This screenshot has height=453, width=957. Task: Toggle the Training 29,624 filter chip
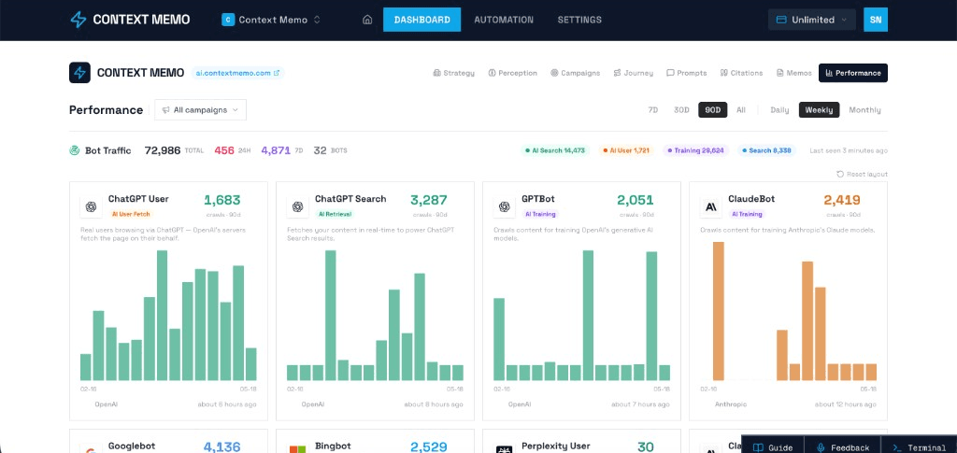click(x=695, y=150)
